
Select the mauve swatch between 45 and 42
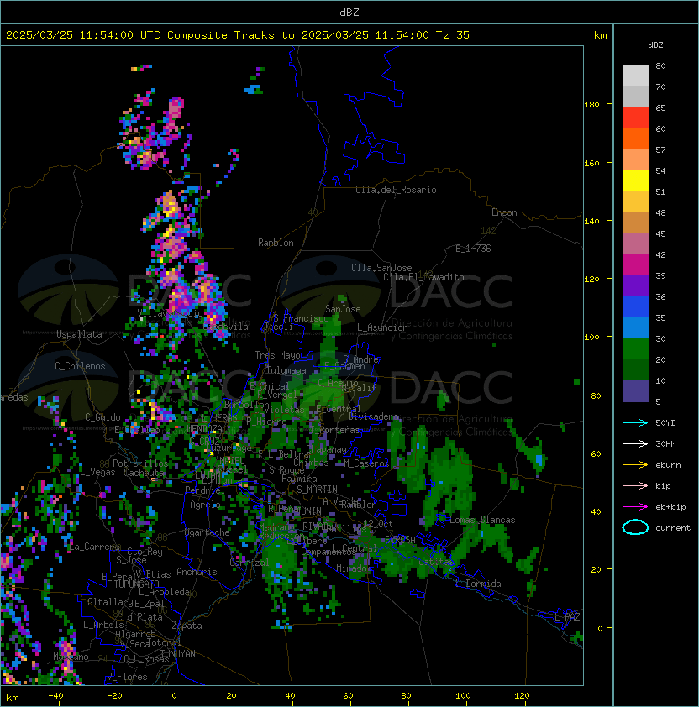click(x=635, y=244)
